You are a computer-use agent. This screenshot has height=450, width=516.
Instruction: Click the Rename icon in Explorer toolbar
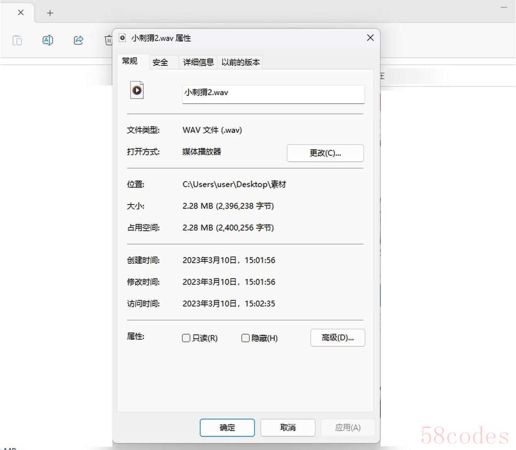(x=48, y=40)
